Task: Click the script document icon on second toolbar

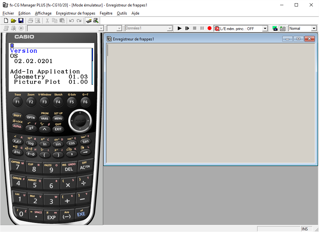Action: [6, 28]
